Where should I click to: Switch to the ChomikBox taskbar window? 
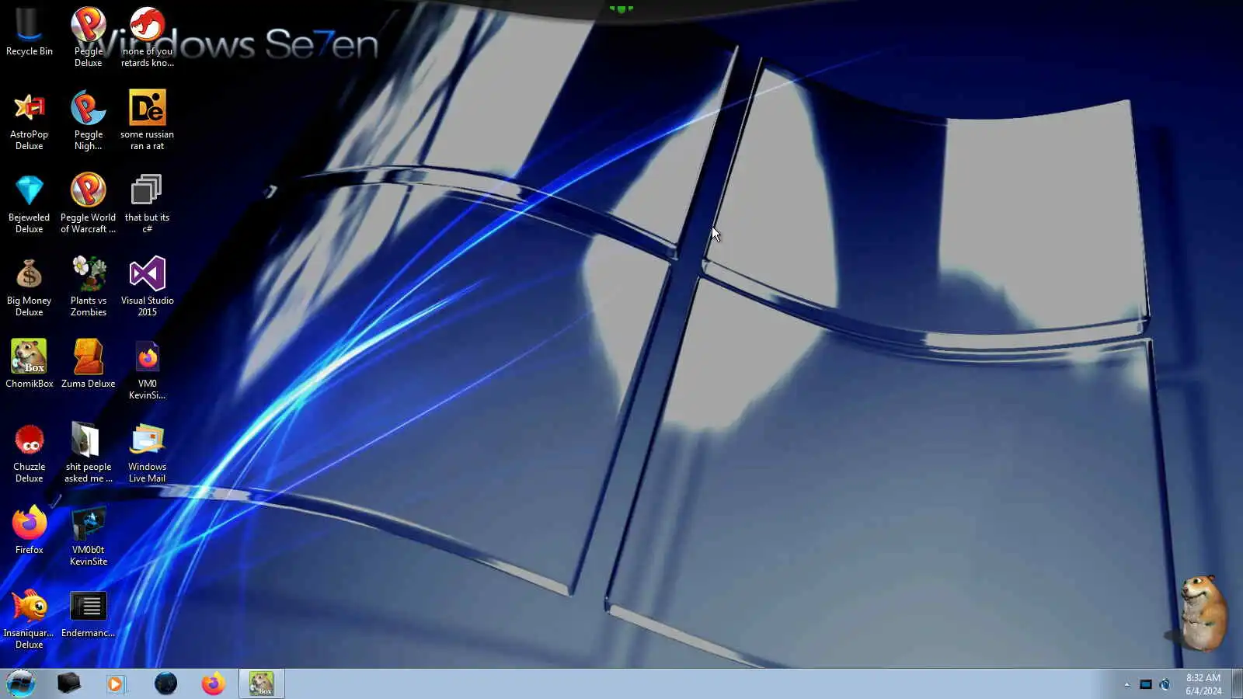point(261,683)
